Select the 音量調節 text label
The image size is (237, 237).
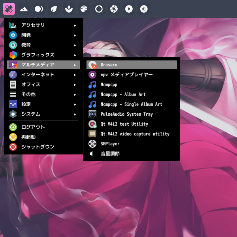pyautogui.click(x=110, y=154)
